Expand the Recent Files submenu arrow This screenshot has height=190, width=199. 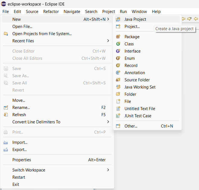click(108, 41)
